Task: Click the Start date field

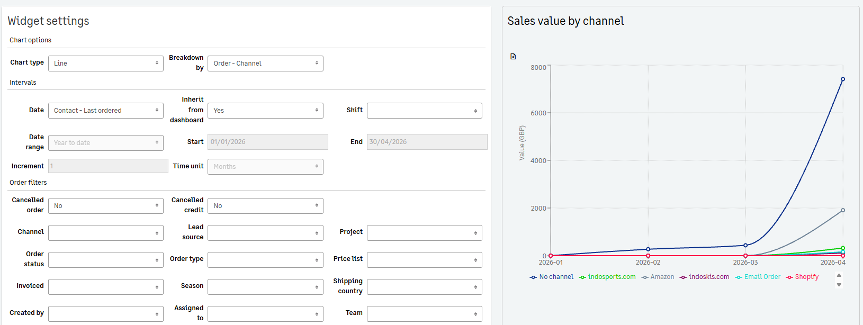Action: pyautogui.click(x=268, y=142)
